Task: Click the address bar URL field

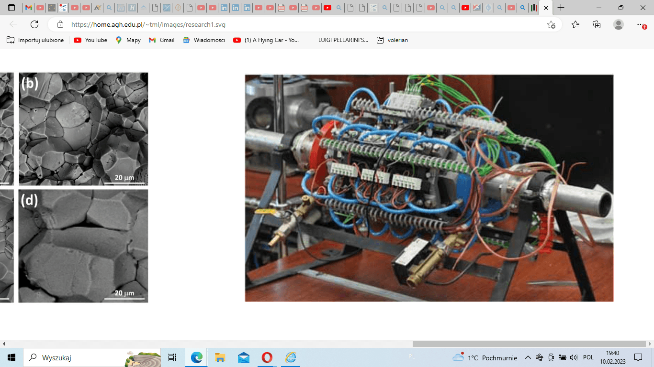Action: click(287, 24)
